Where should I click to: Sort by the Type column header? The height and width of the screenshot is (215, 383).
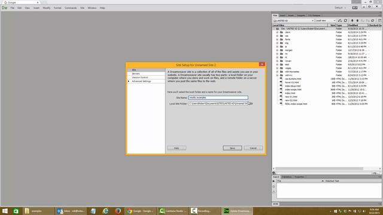[342, 25]
